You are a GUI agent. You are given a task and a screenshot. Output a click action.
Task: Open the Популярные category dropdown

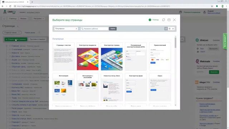66,29
